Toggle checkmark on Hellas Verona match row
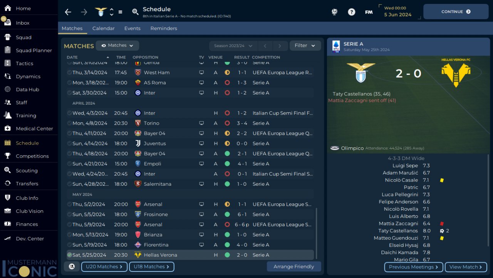493x278 pixels. click(x=69, y=255)
